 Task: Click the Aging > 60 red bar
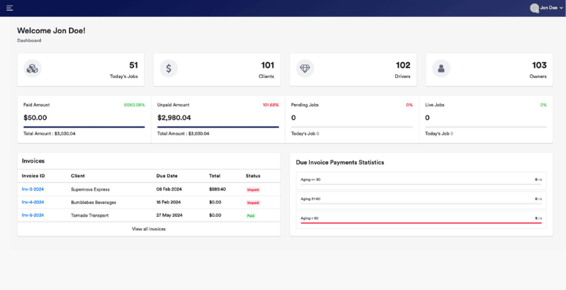point(421,223)
